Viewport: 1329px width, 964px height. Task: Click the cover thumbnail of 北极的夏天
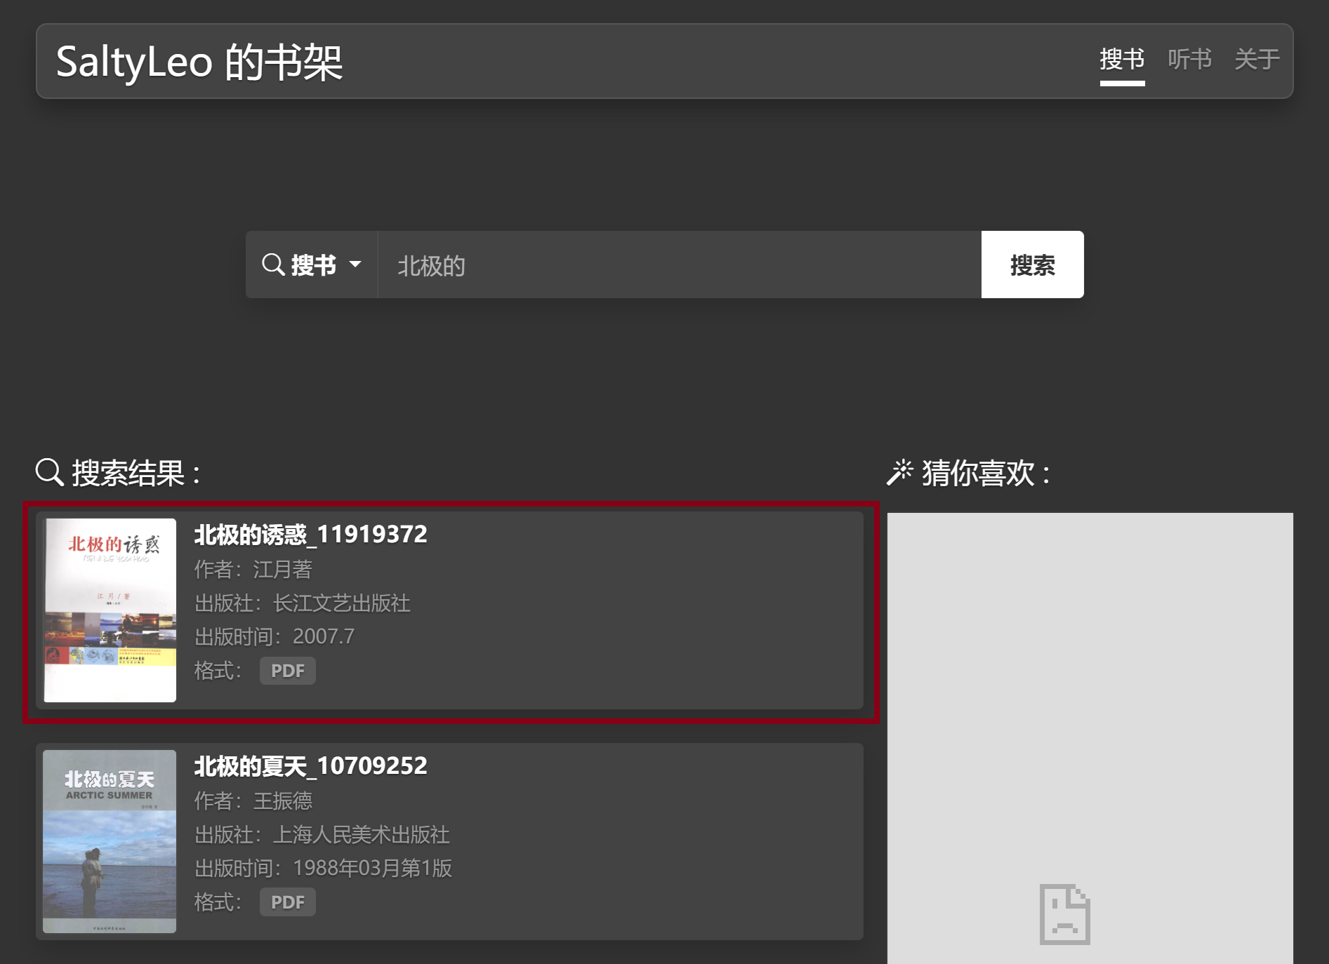(109, 841)
